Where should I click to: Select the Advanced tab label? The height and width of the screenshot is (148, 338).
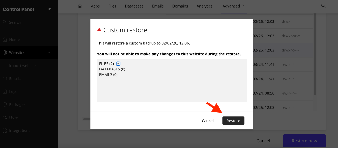click(x=231, y=6)
